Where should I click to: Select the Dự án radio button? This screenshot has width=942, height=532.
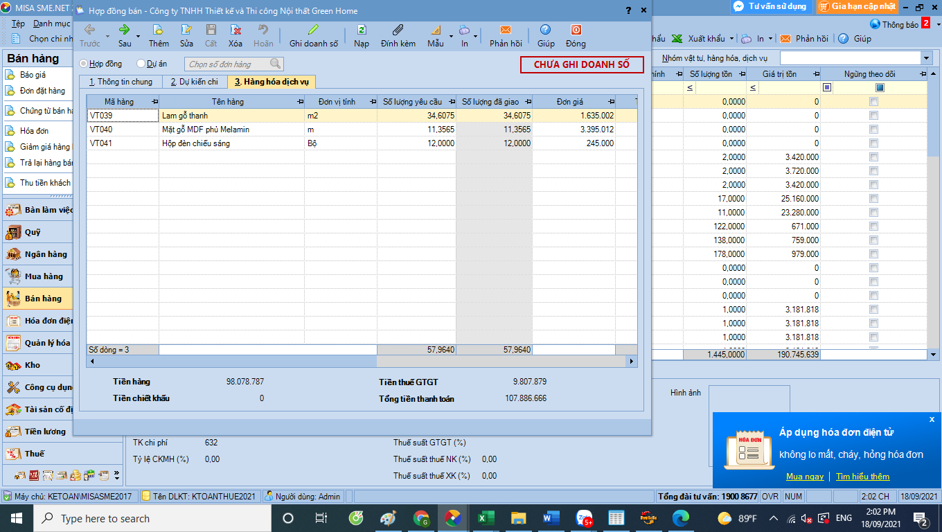point(141,64)
